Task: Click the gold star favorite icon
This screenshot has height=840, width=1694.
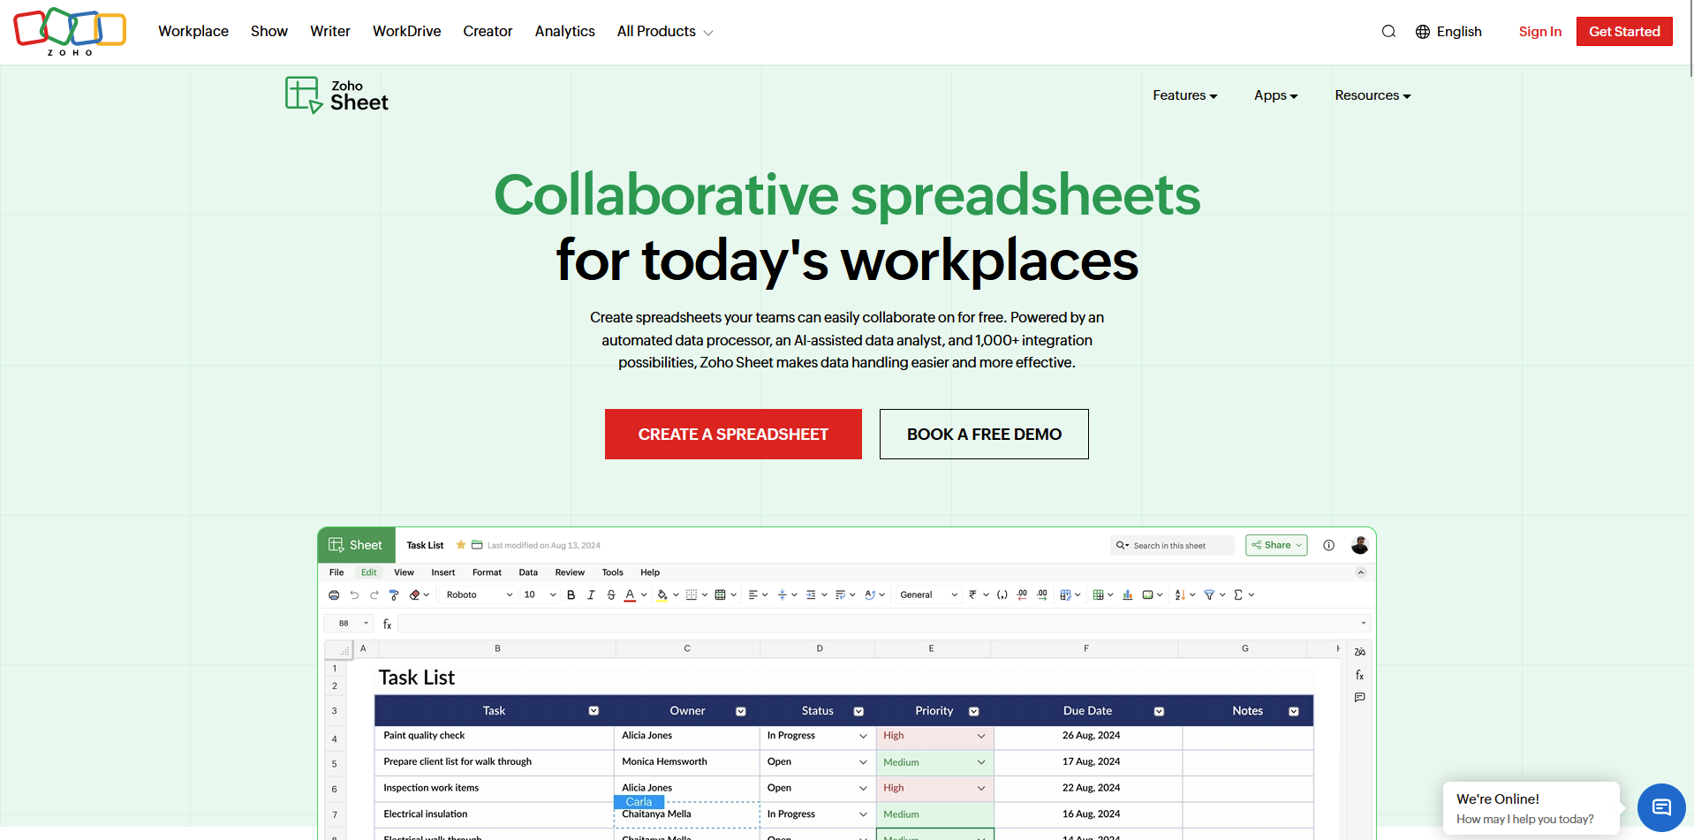Action: (x=460, y=545)
